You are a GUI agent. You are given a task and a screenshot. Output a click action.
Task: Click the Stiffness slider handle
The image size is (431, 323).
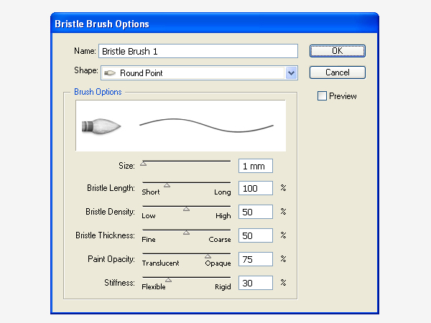click(x=169, y=280)
